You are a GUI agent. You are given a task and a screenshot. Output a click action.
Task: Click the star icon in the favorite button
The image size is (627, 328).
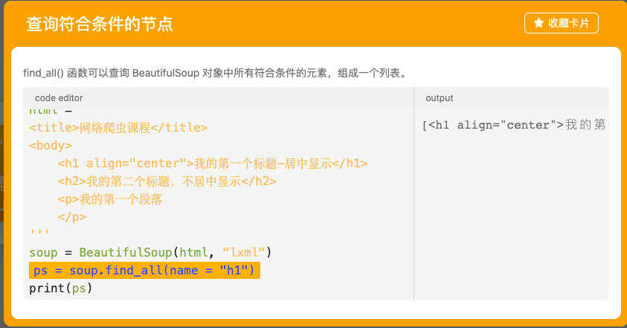pyautogui.click(x=538, y=23)
